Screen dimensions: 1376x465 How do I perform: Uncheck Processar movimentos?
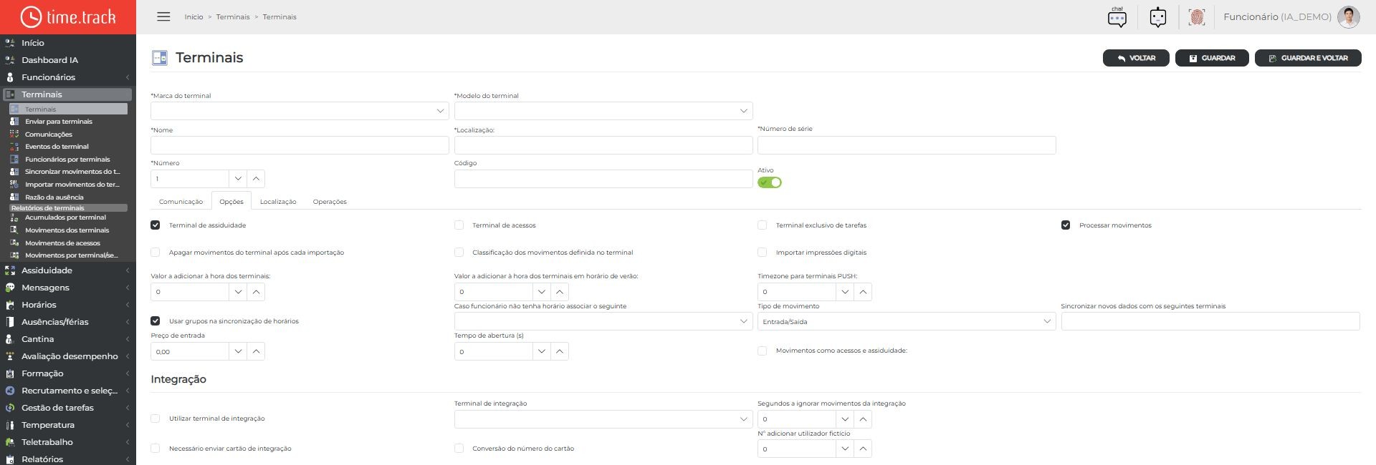coord(1066,225)
